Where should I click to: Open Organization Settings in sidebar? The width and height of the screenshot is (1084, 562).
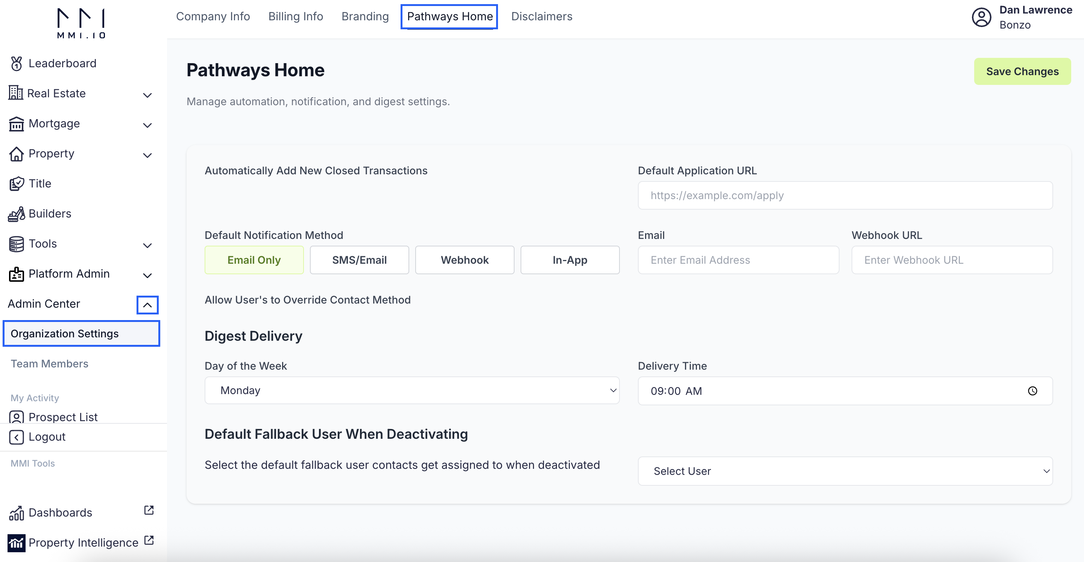[x=81, y=333]
